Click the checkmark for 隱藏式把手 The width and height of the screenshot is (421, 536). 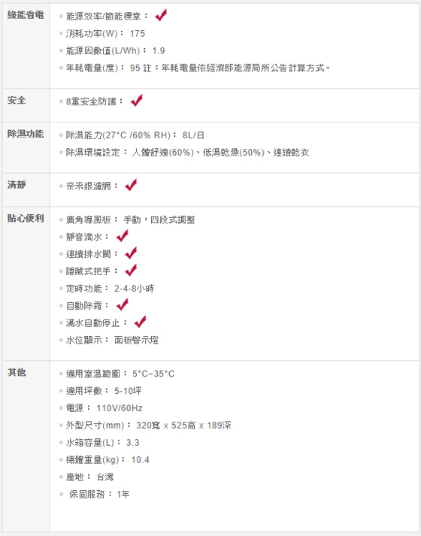[x=131, y=270]
